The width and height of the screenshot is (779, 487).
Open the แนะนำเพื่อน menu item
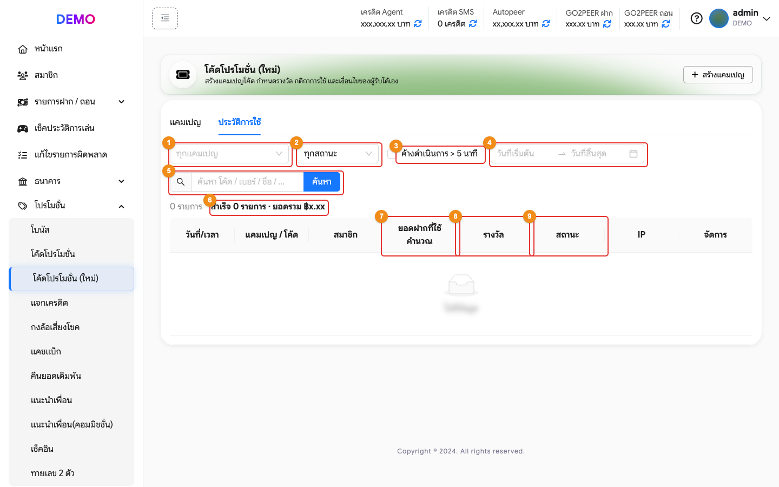pyautogui.click(x=71, y=400)
